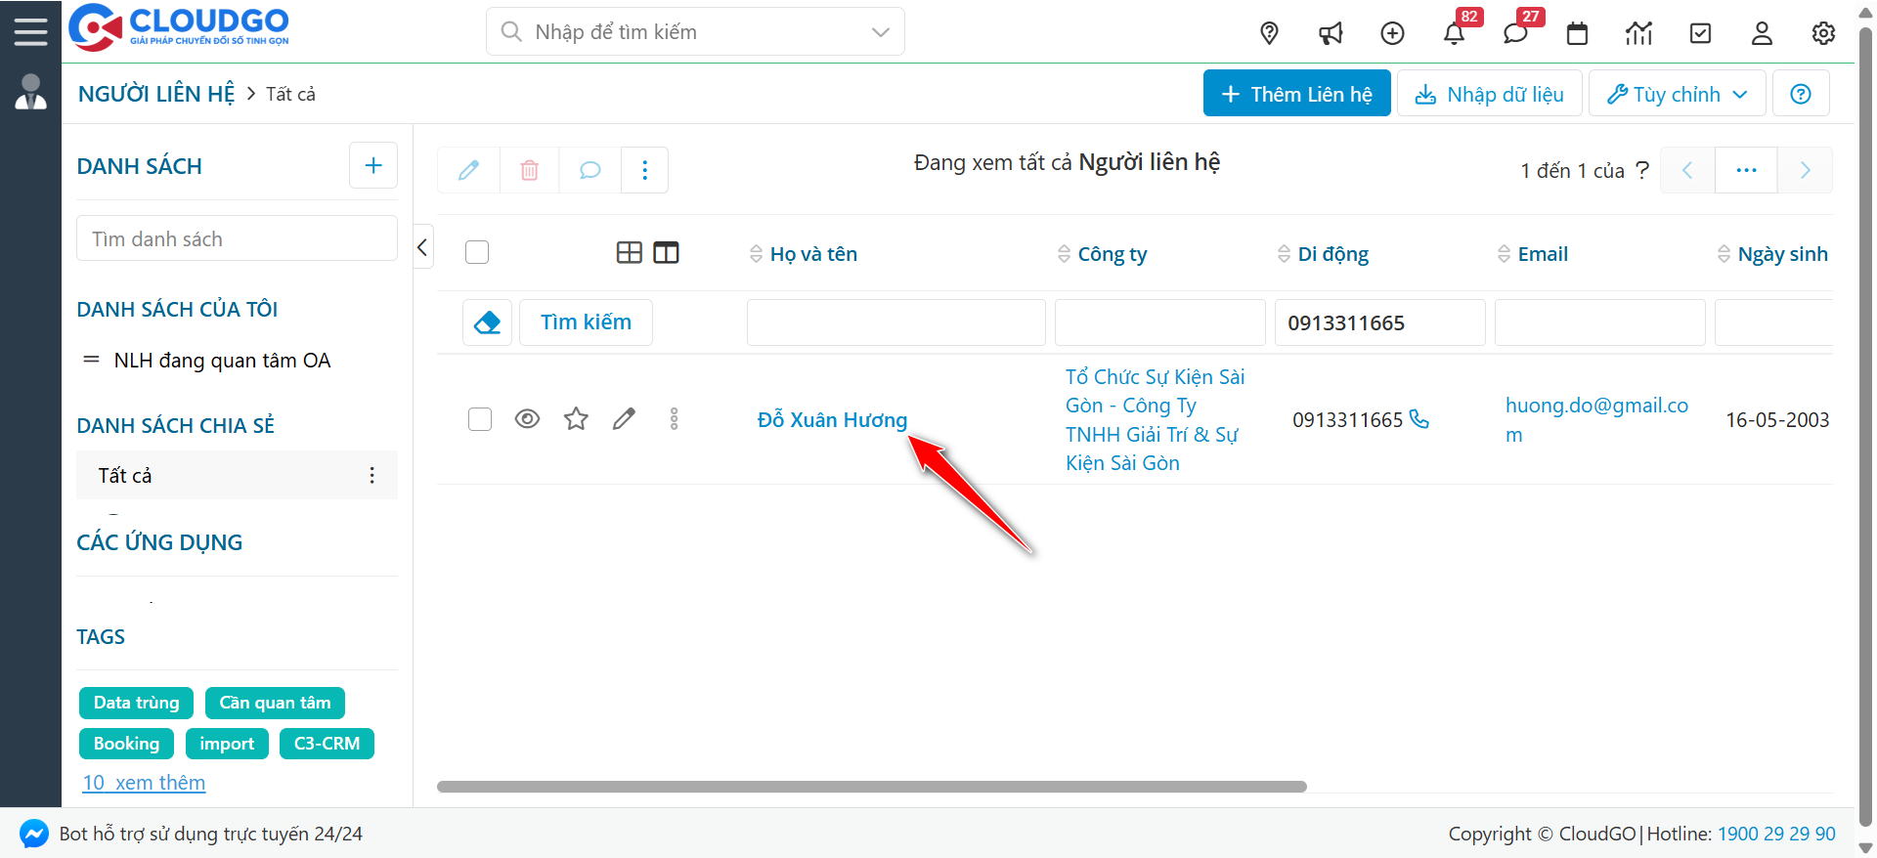Screen dimensions: 1877x858
Task: Open options dots for Tất cả list
Action: click(x=371, y=475)
